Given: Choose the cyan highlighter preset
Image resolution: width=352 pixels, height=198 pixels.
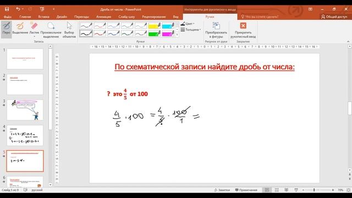Looking at the screenshot, I should 168,26.
